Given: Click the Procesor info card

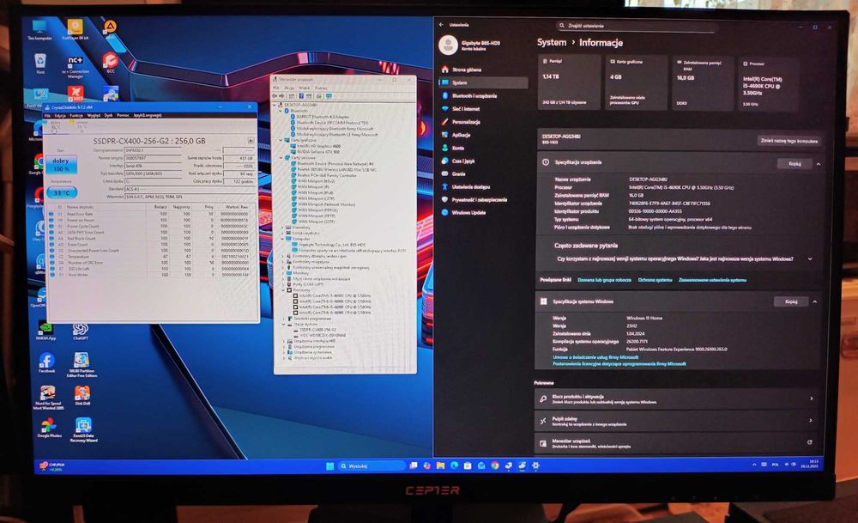Looking at the screenshot, I should [769, 83].
